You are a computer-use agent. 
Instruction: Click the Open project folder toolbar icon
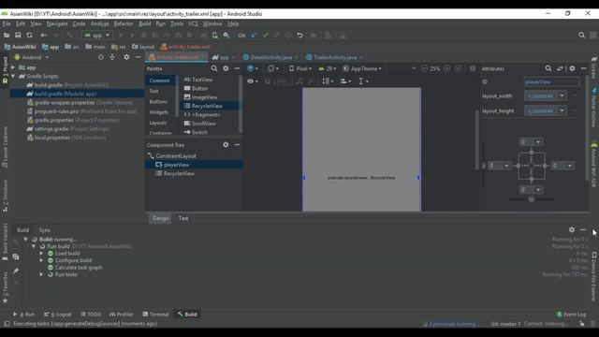pos(7,36)
